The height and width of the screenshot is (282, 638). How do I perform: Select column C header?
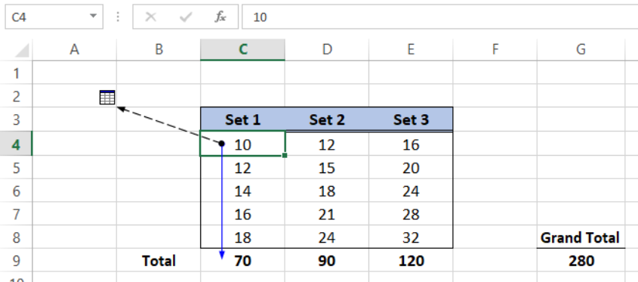coord(242,50)
